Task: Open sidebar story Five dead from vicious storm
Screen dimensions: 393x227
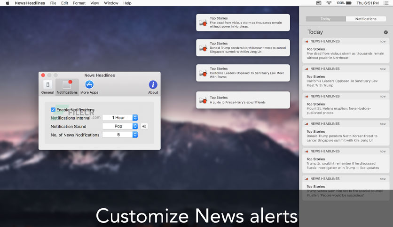Action: coord(346,51)
